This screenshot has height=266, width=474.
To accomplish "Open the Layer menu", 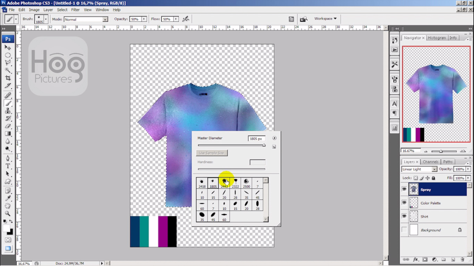I will [x=48, y=10].
